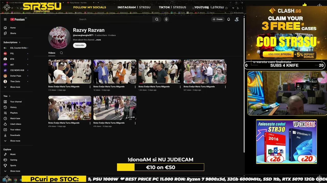
Task: Open options menu for 9:53 video
Action: [x=90, y=87]
